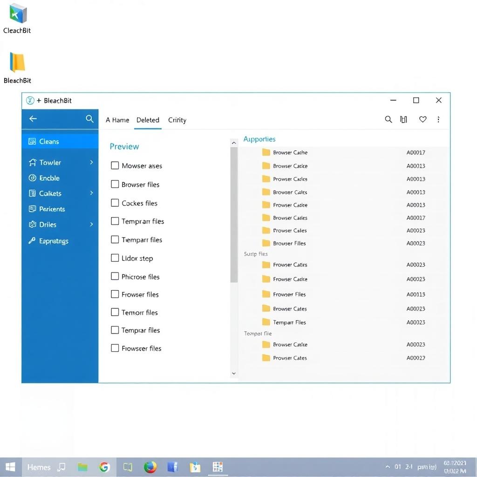
Task: Click the scrollbar down arrow
Action: click(x=234, y=373)
